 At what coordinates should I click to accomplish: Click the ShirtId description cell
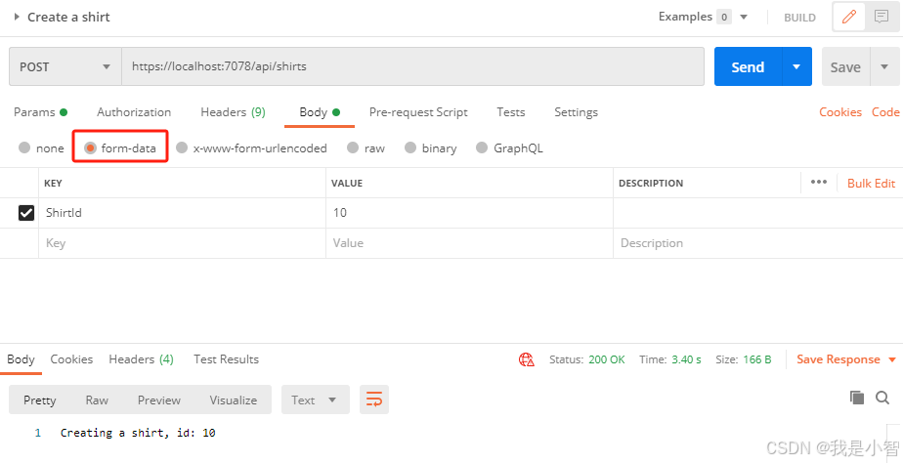(758, 213)
